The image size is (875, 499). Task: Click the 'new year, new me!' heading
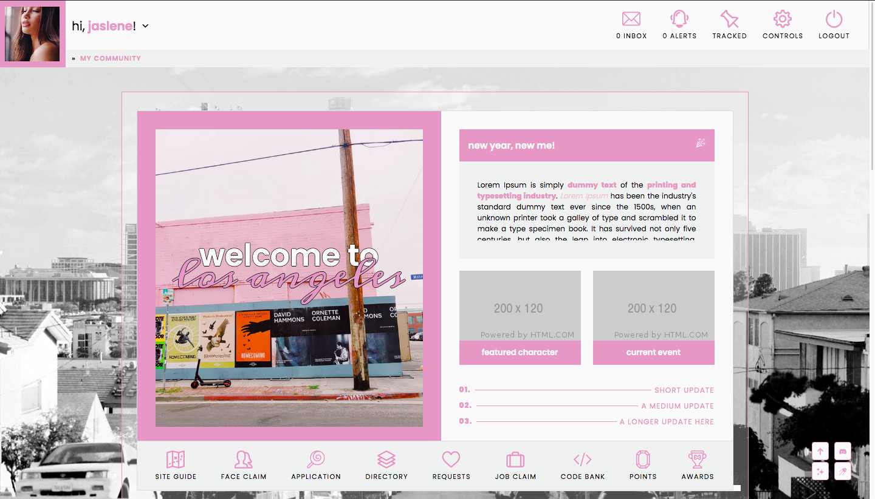pyautogui.click(x=511, y=146)
